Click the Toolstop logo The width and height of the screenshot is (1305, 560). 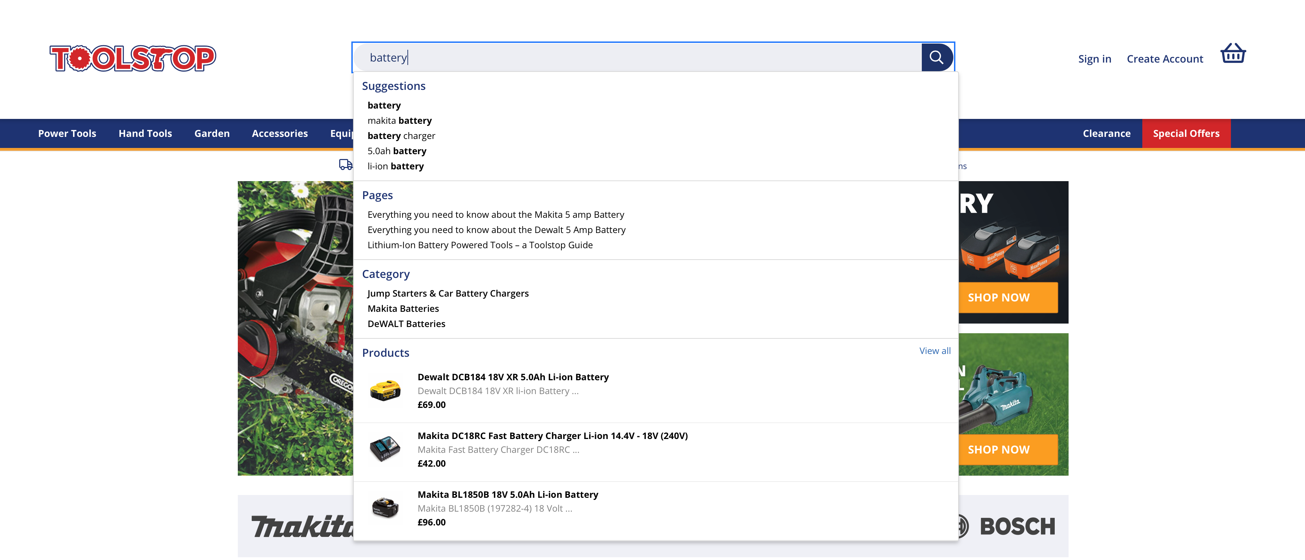pyautogui.click(x=133, y=58)
